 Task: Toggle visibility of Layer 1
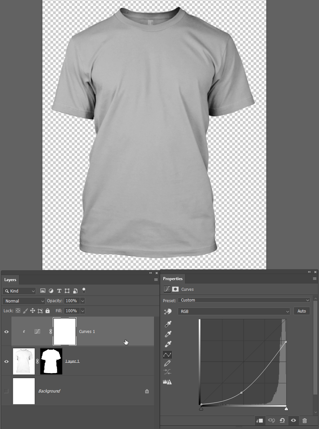6,362
